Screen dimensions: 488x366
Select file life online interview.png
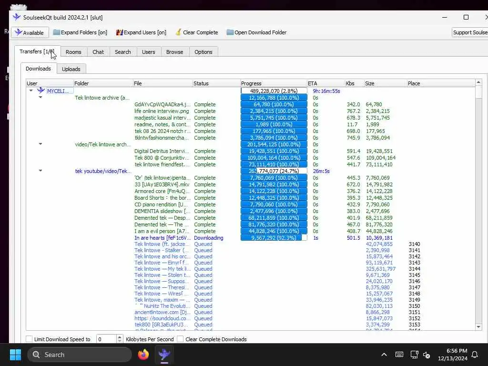(x=162, y=111)
